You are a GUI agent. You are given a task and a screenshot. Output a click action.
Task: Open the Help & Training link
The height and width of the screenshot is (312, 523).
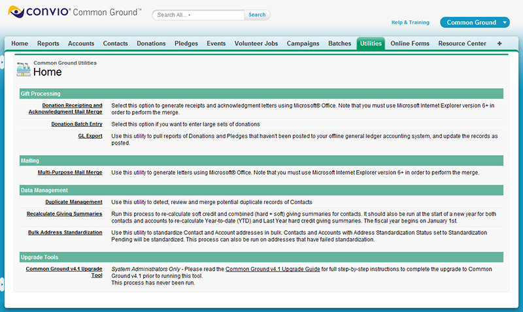[410, 22]
